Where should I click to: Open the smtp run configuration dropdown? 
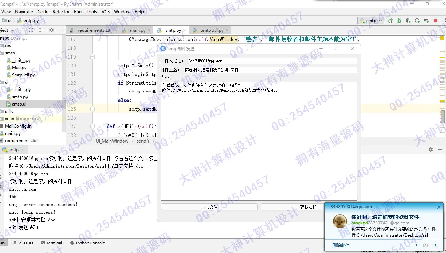(371, 21)
